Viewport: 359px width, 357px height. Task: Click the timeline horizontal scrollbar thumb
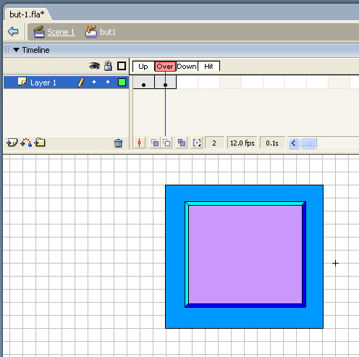(x=308, y=143)
